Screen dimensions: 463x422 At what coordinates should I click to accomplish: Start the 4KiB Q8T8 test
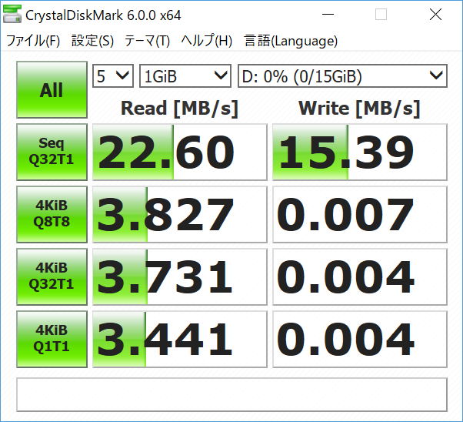click(x=52, y=214)
